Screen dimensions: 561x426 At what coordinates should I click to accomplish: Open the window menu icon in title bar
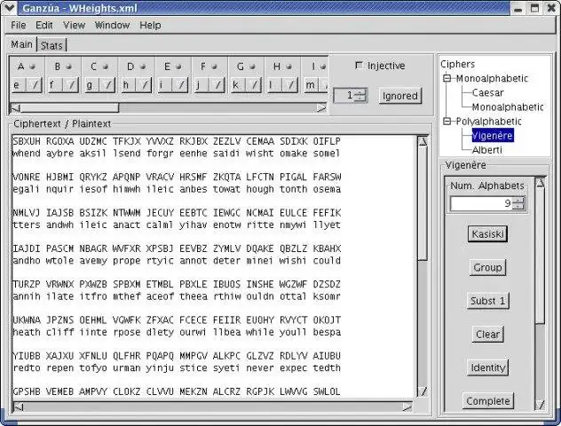coord(9,8)
